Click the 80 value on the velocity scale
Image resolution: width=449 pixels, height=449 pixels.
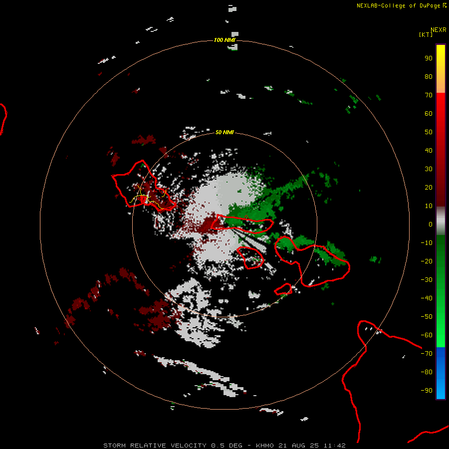click(x=429, y=77)
